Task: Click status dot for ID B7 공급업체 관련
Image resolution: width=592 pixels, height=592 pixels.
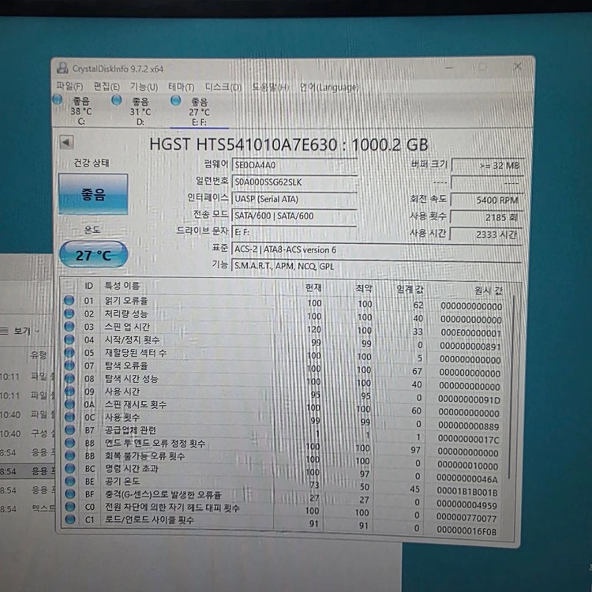Action: 69,429
